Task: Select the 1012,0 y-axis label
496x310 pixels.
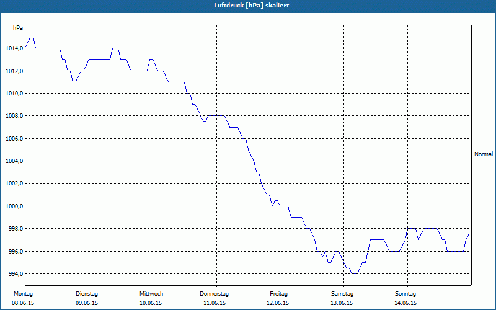Action: click(13, 71)
